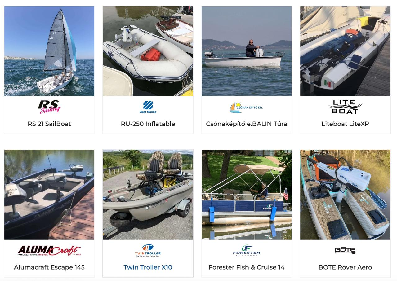Click the Twin Troller logo
The image size is (397, 281).
click(148, 250)
